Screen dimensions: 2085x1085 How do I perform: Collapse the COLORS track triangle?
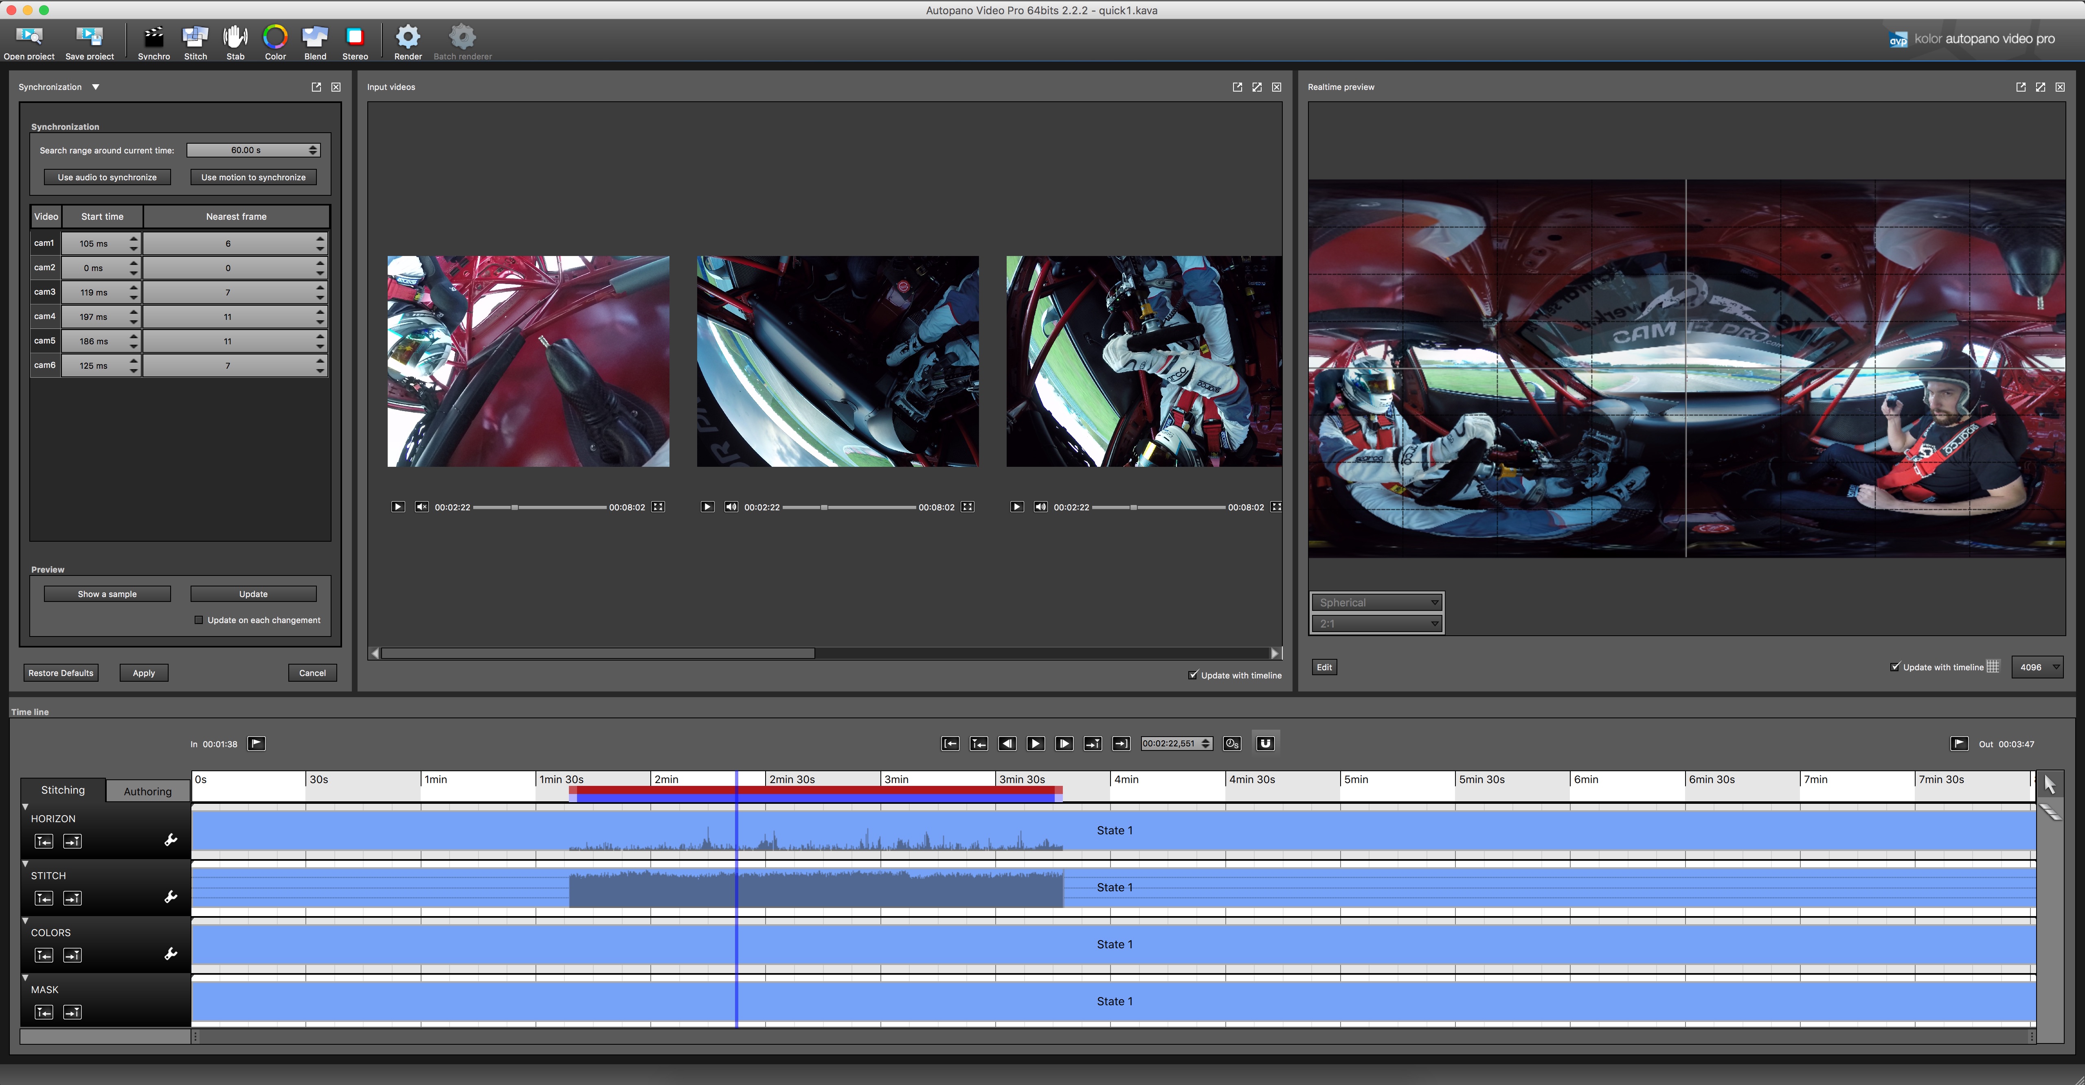pos(25,921)
